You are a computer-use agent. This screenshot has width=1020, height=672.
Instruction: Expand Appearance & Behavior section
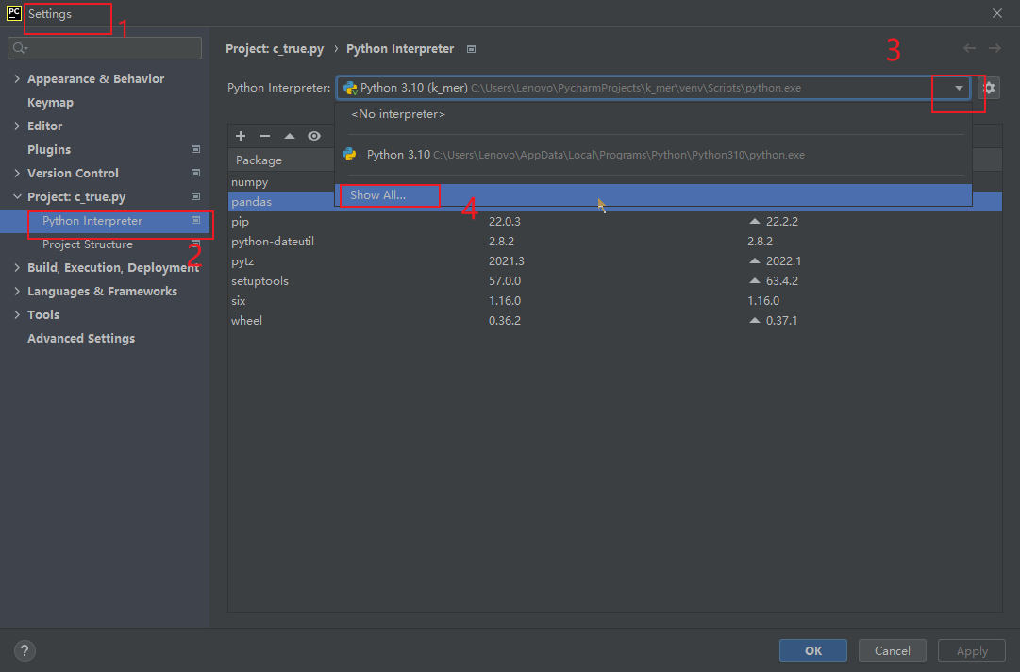(17, 78)
